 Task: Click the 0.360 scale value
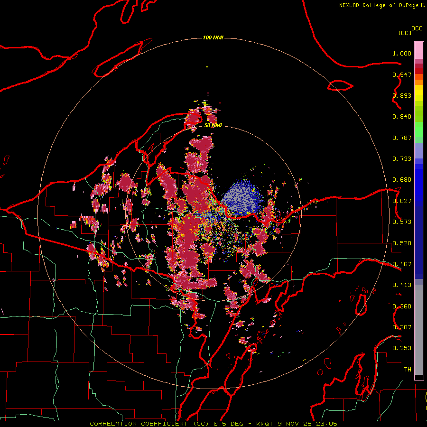point(402,306)
